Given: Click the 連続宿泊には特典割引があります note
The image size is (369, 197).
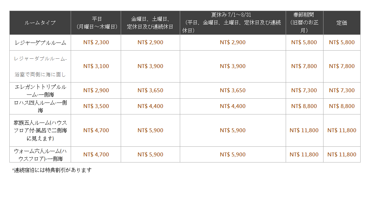Looking at the screenshot, I should pos(52,170).
